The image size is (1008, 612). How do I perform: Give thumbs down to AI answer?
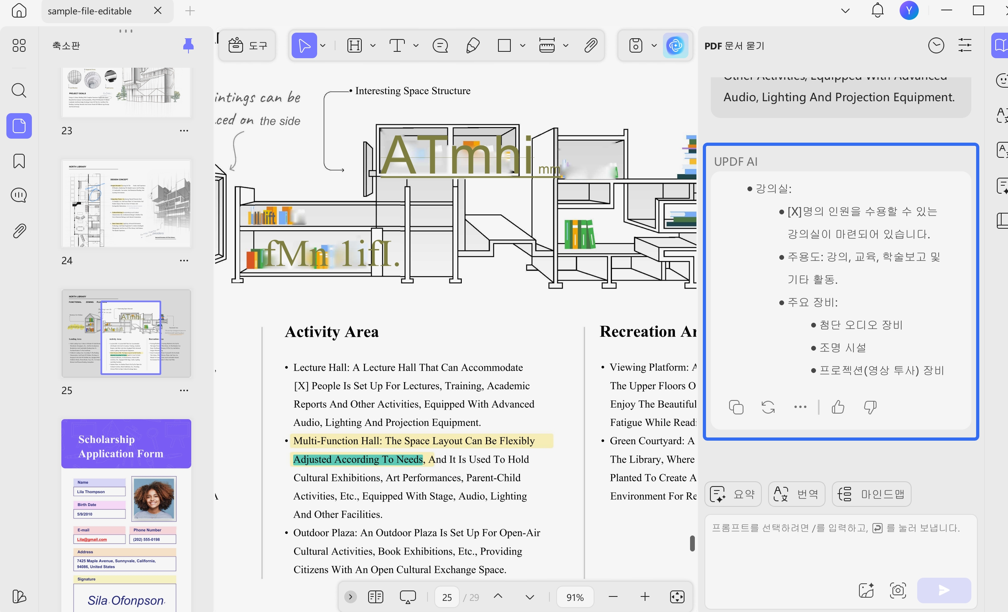coord(870,407)
